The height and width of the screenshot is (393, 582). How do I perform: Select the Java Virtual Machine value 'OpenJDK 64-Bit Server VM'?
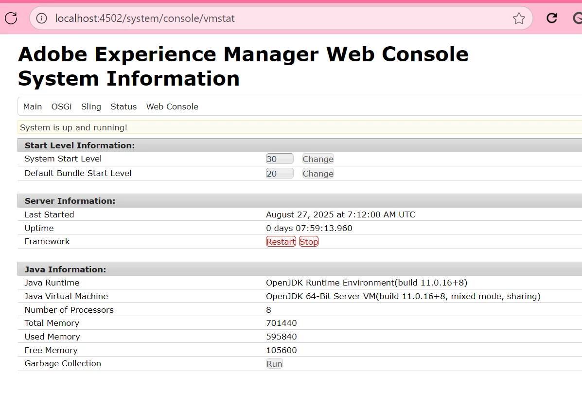point(321,296)
